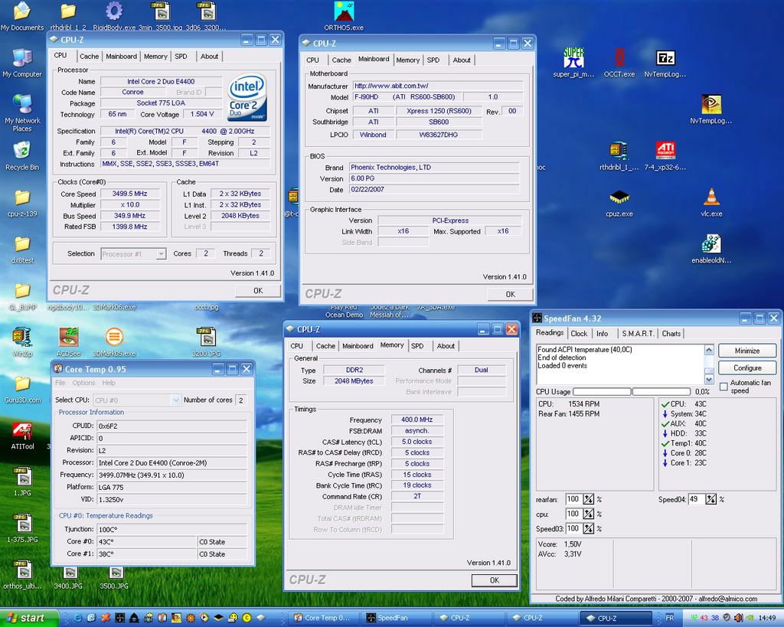Switch to the About tab in Memory window
Viewport: 784px width, 627px height.
pyautogui.click(x=446, y=346)
